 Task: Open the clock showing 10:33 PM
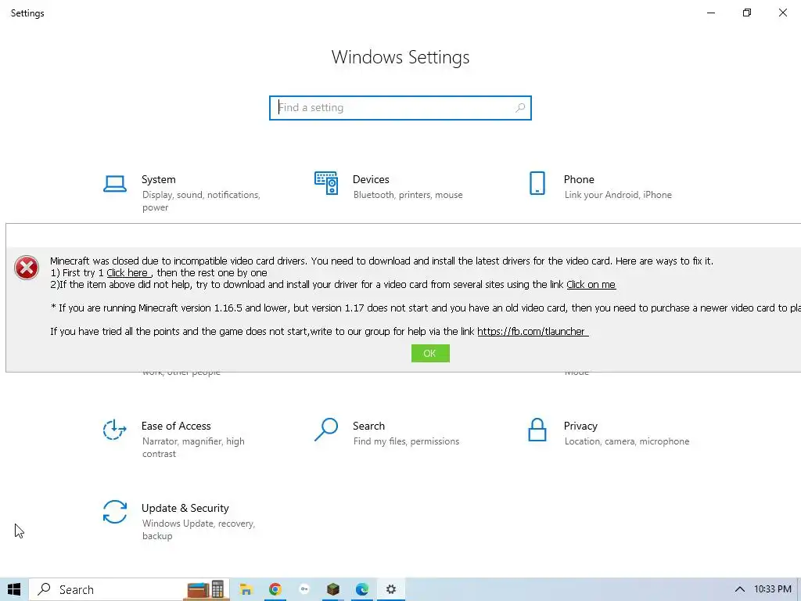(772, 589)
